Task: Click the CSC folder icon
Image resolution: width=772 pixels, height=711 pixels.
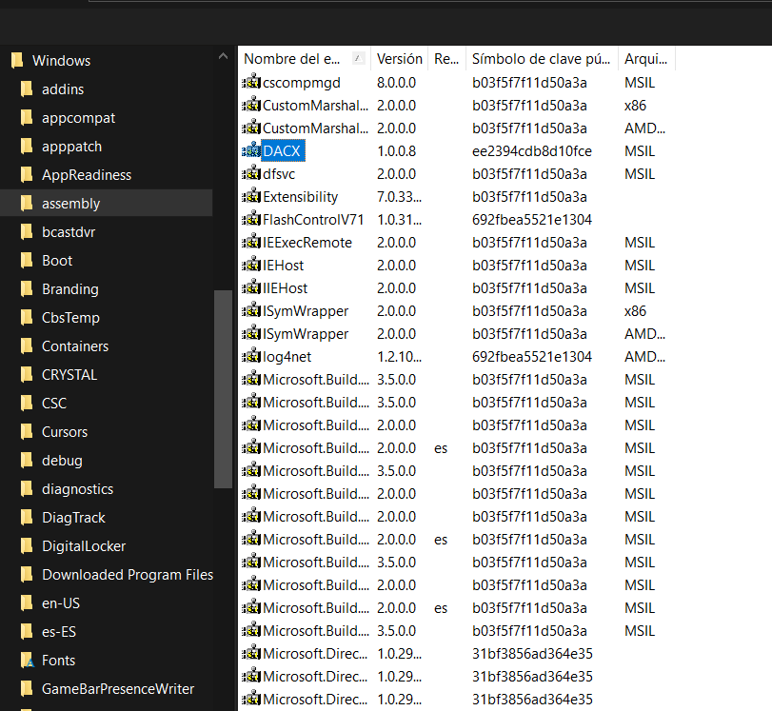Action: coord(27,404)
